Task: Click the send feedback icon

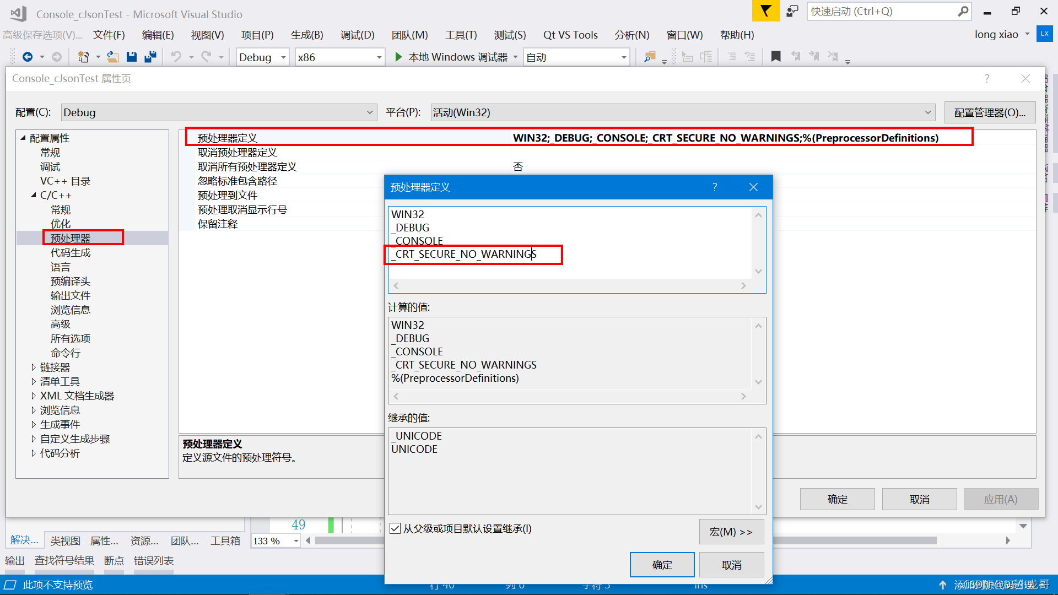Action: click(x=792, y=11)
